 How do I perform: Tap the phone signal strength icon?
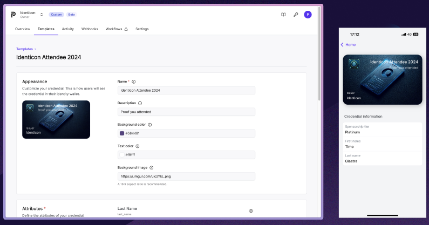404,35
